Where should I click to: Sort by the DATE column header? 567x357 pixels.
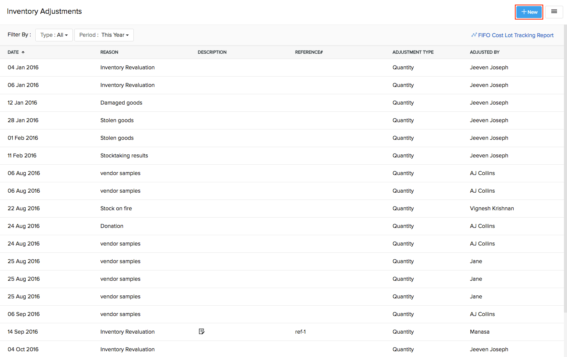[13, 52]
